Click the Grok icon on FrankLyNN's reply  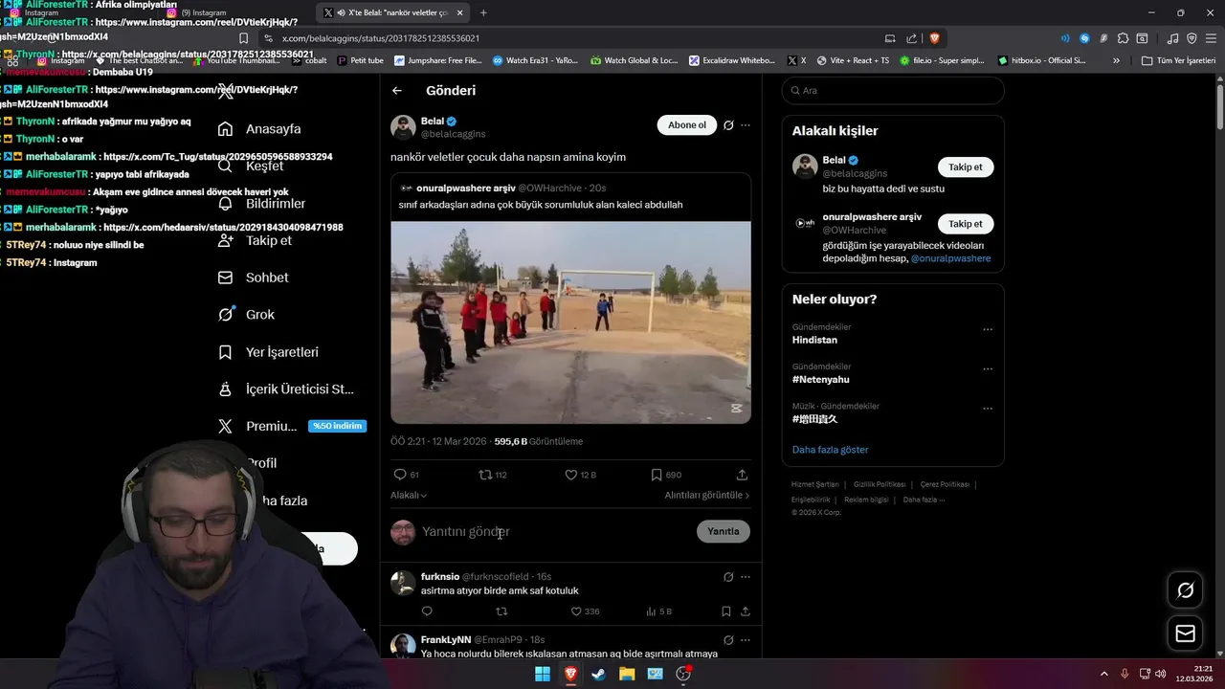pos(728,639)
